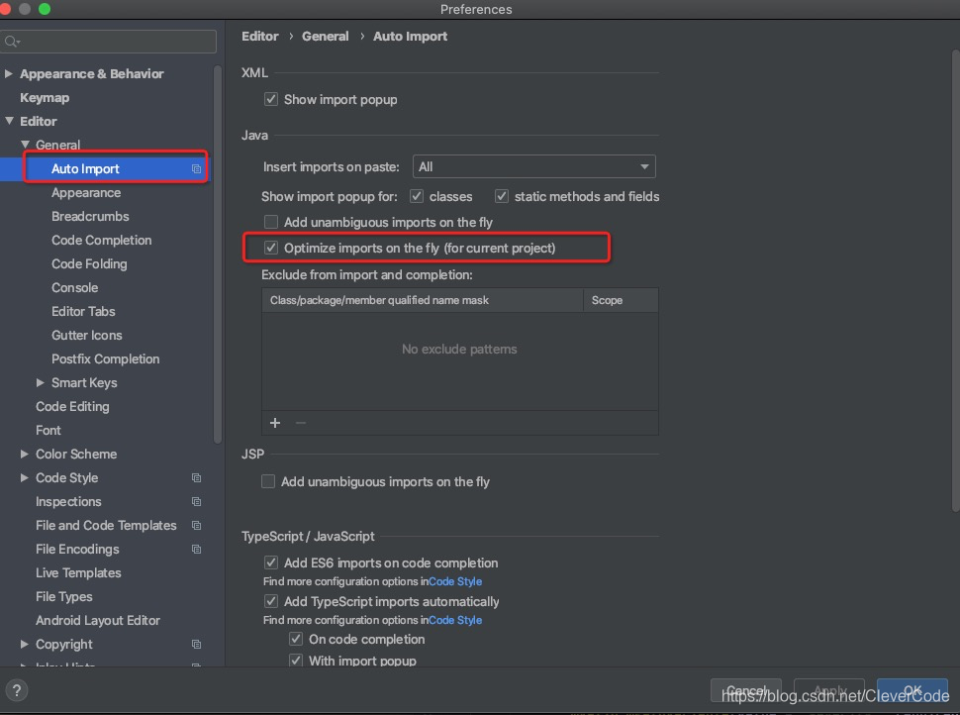Open Font settings
The height and width of the screenshot is (715, 960).
[48, 431]
